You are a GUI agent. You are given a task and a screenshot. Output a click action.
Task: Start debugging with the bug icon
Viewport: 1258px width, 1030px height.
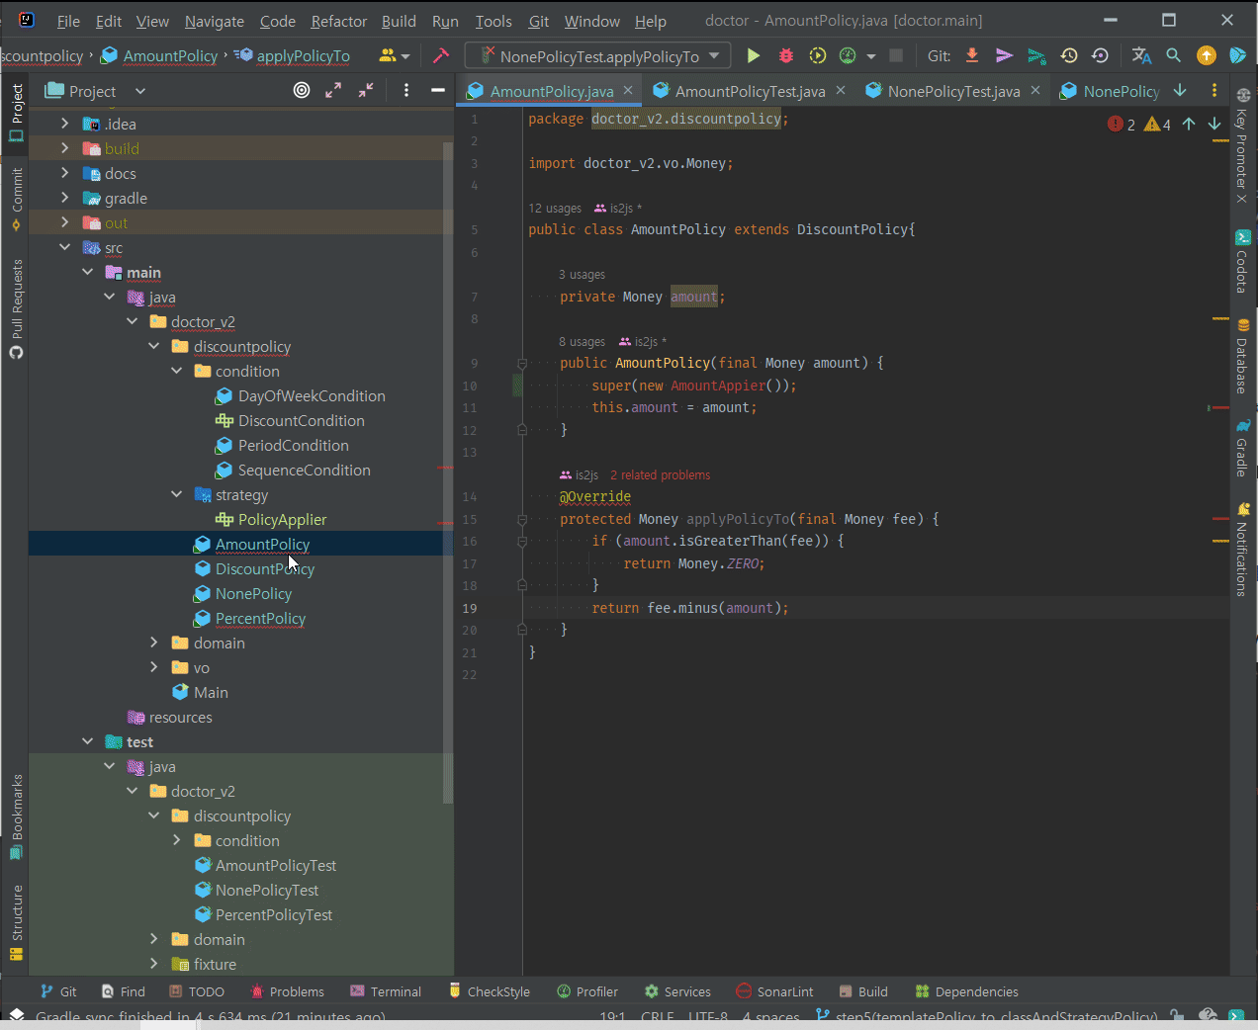click(x=786, y=56)
